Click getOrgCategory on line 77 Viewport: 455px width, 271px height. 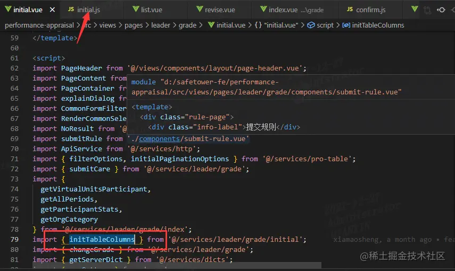pos(69,220)
